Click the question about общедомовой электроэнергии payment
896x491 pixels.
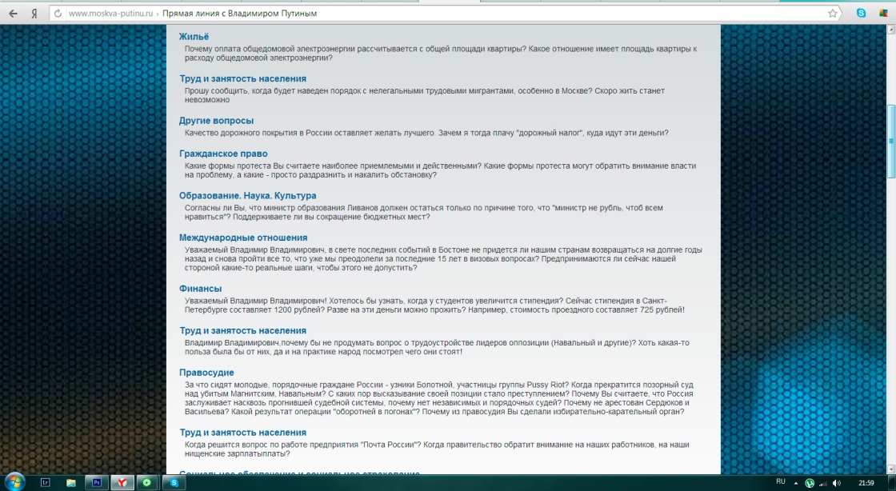[x=441, y=53]
